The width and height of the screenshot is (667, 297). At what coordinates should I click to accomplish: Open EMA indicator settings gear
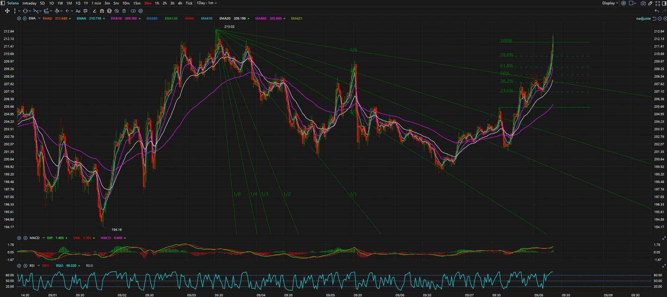click(19, 18)
